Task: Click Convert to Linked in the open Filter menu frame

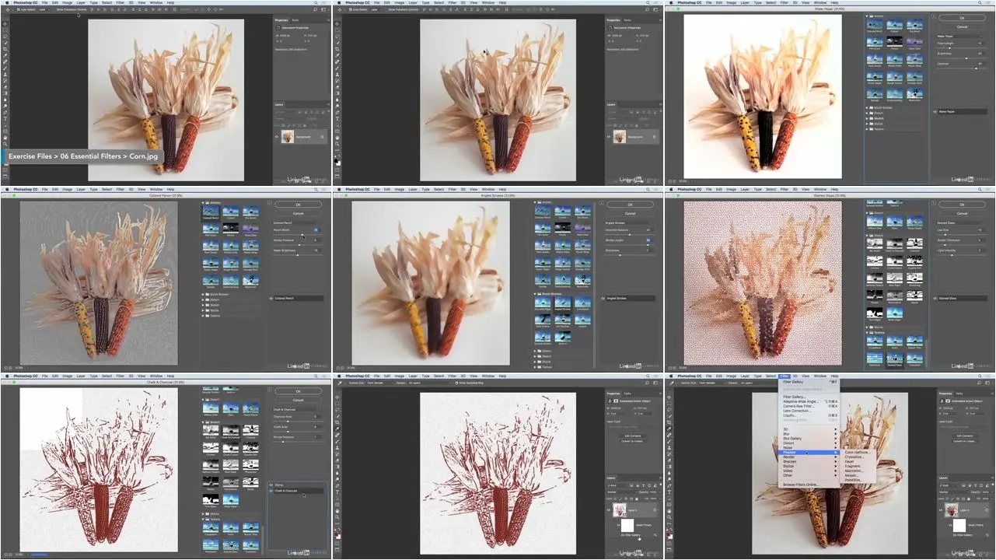Action: click(x=964, y=442)
